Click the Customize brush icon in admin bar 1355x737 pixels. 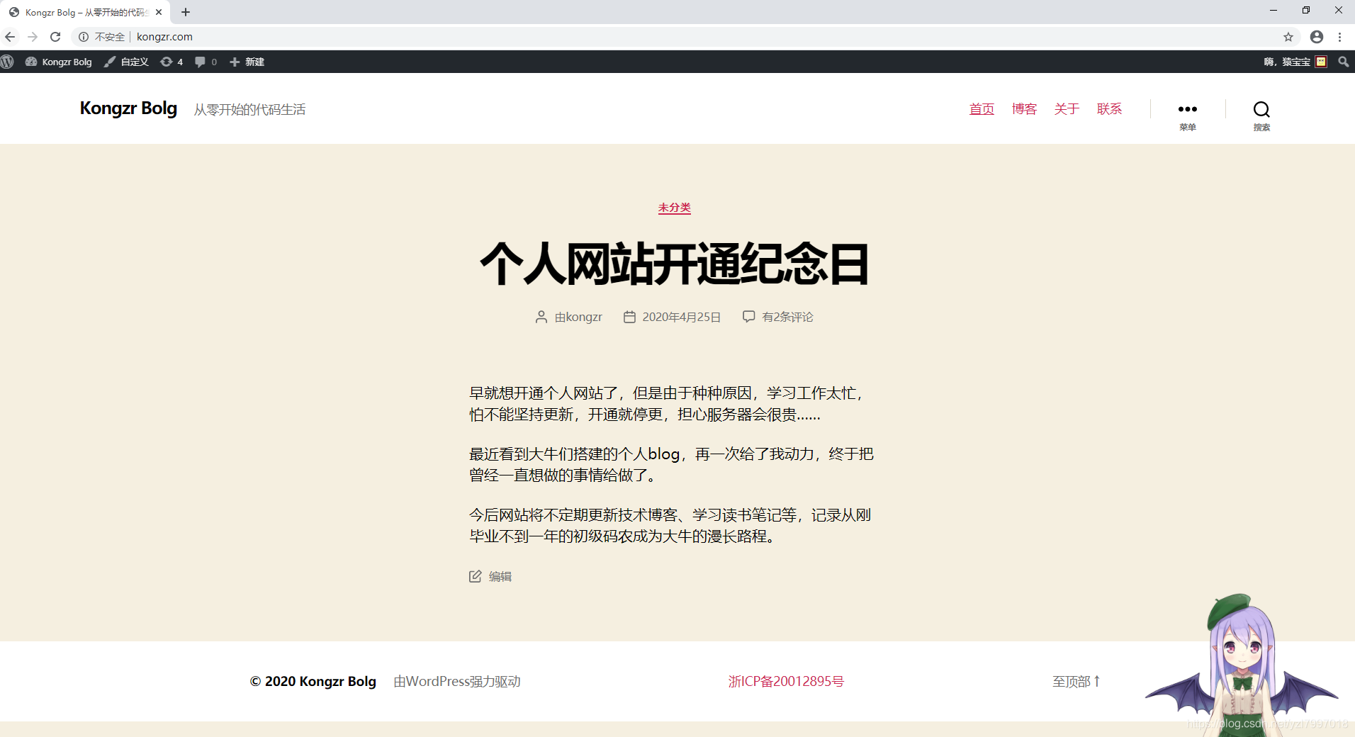[x=110, y=62]
